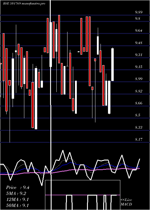The height and width of the screenshot is (210, 150).
Task: Click the 8.33 price axis label
Action: (139, 127)
